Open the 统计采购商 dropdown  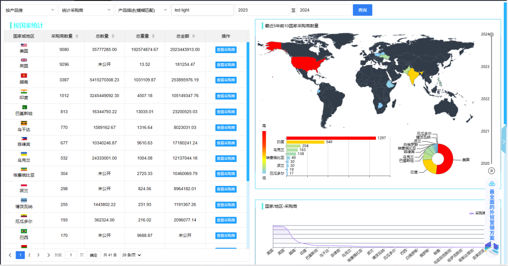[86, 10]
